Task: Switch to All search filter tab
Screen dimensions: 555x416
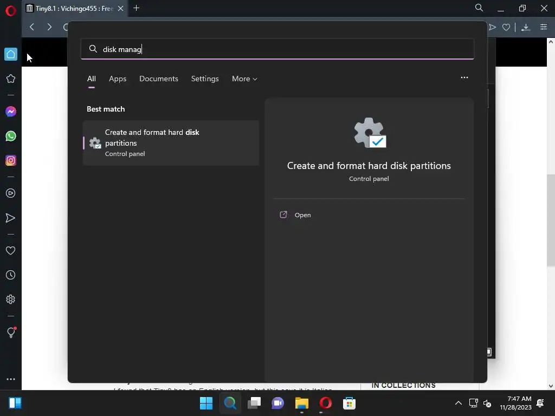Action: [91, 79]
